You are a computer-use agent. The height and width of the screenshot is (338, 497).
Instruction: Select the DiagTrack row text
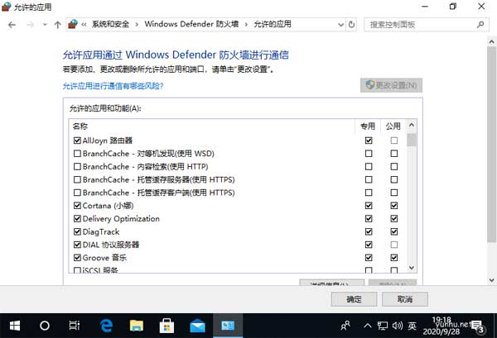[x=101, y=231]
